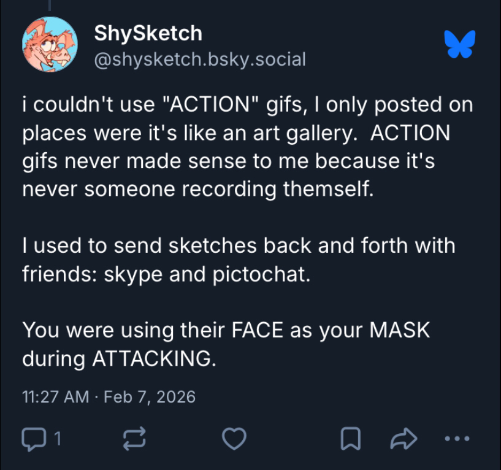Click the reply count number 1
Image resolution: width=501 pixels, height=470 pixels.
tap(58, 438)
